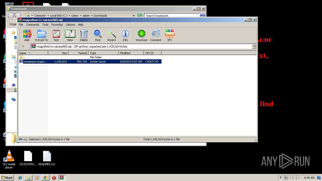322x181 pixels.
Task: Open the Help menu
Action: (x=80, y=25)
